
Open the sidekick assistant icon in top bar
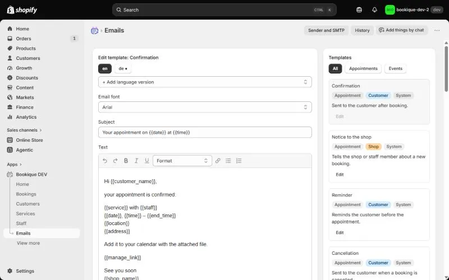click(x=359, y=10)
